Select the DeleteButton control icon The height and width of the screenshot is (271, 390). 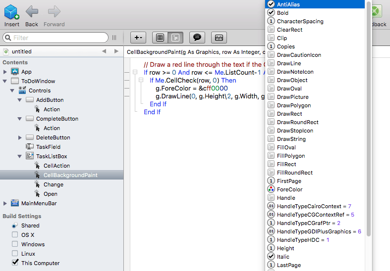(x=30, y=137)
